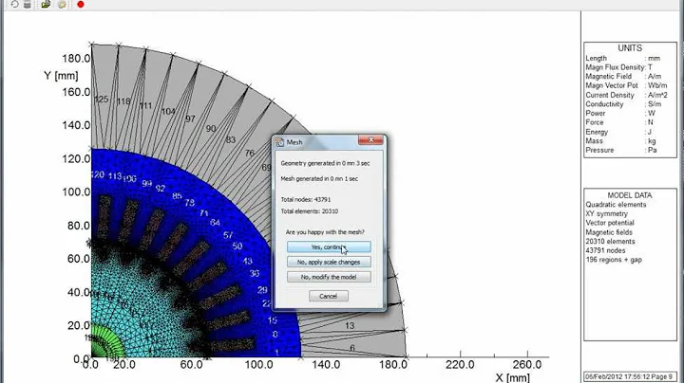Click '43791 nodes' in MODEL DATA

point(605,250)
